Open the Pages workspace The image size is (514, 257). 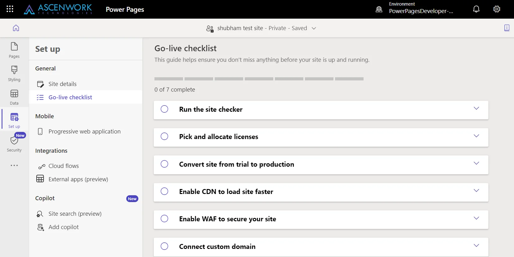(x=14, y=50)
